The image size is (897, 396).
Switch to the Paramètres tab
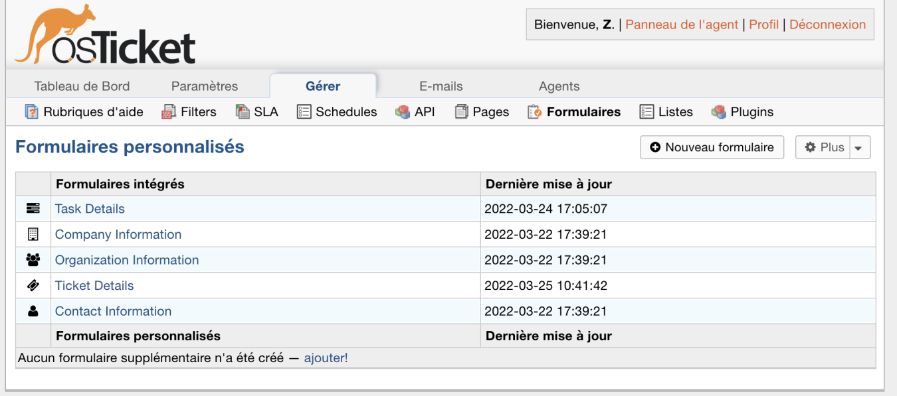pyautogui.click(x=205, y=86)
